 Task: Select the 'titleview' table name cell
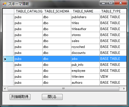[x=85, y=77]
